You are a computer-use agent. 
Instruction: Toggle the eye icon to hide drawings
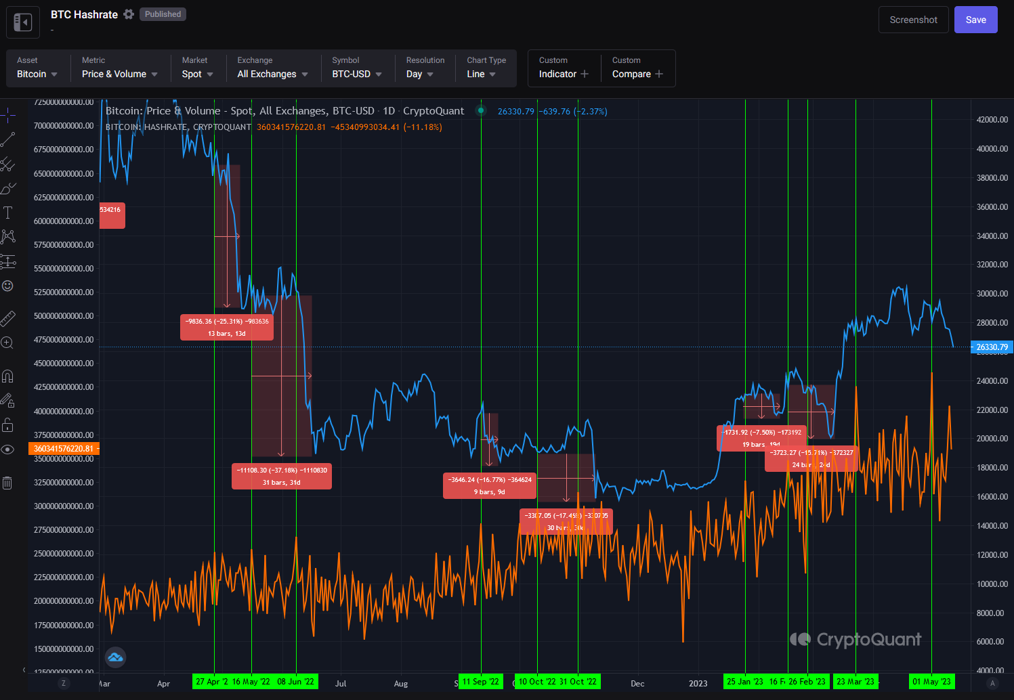pyautogui.click(x=9, y=450)
